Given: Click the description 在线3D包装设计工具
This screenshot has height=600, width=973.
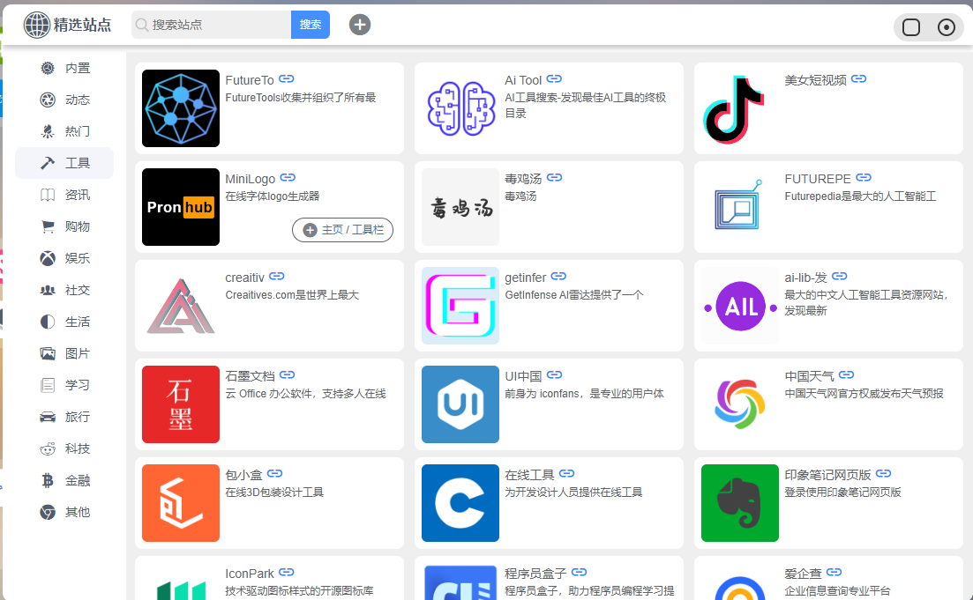Looking at the screenshot, I should (274, 493).
